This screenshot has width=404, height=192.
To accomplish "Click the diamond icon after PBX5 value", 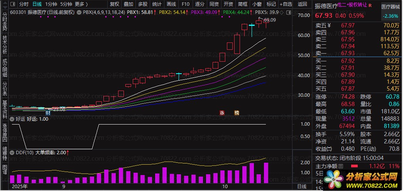I will [x=282, y=12].
